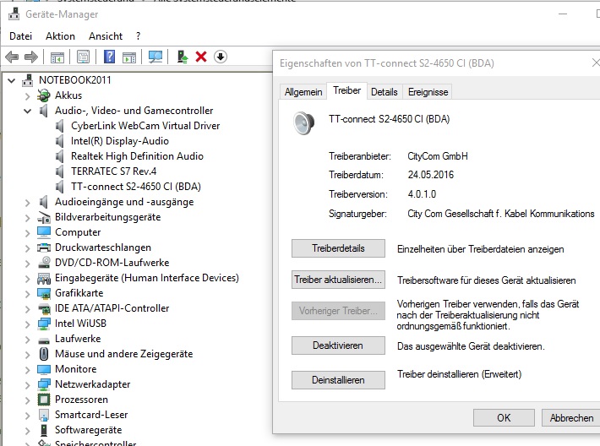Expand the Grafikkarte category

(x=27, y=293)
